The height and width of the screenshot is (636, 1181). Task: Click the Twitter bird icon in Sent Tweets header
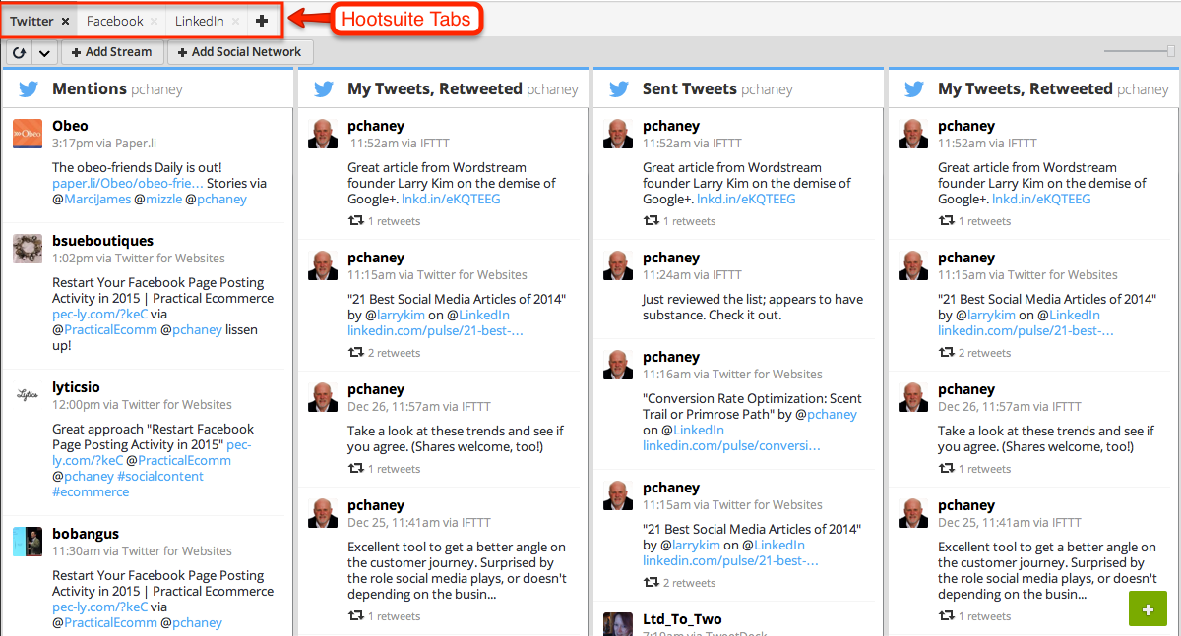pos(619,89)
